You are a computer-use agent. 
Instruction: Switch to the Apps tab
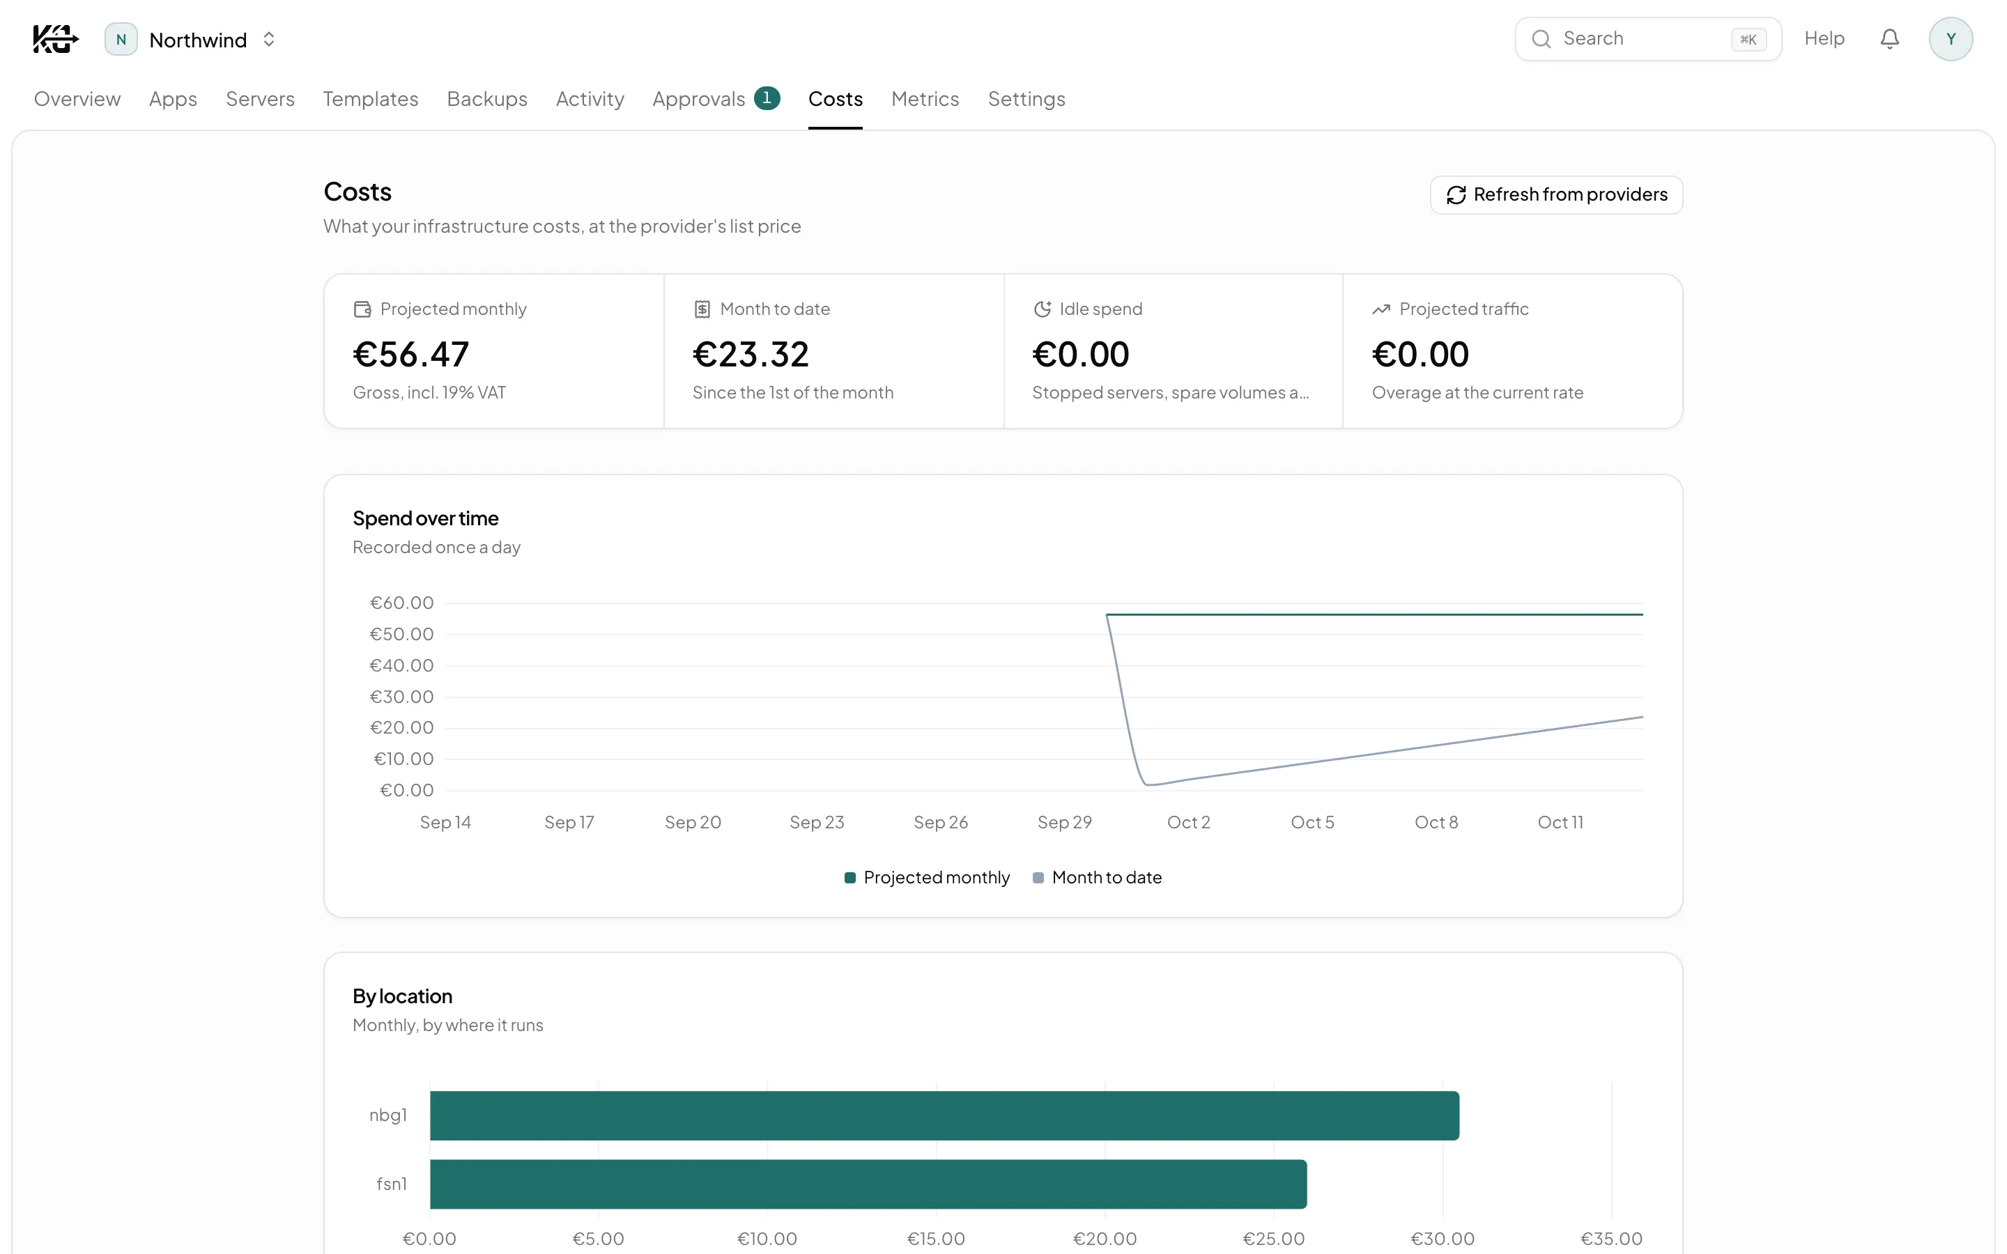point(174,99)
